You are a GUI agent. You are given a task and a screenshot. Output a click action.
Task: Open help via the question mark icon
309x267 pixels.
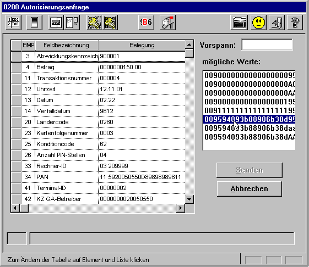(x=295, y=22)
